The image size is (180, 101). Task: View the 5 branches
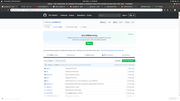71,55
